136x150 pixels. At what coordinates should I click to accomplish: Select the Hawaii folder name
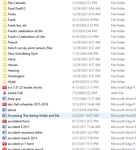(13, 65)
